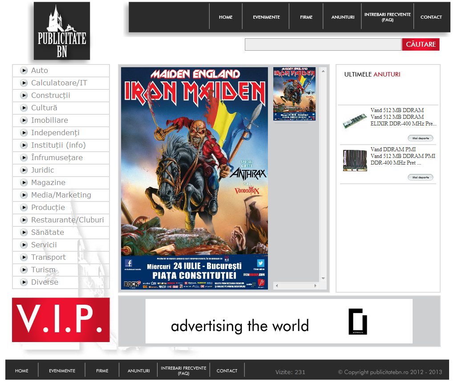Click the 'Vizite: 231' counter text
Viewport: 454px width, 383px height.
point(290,372)
